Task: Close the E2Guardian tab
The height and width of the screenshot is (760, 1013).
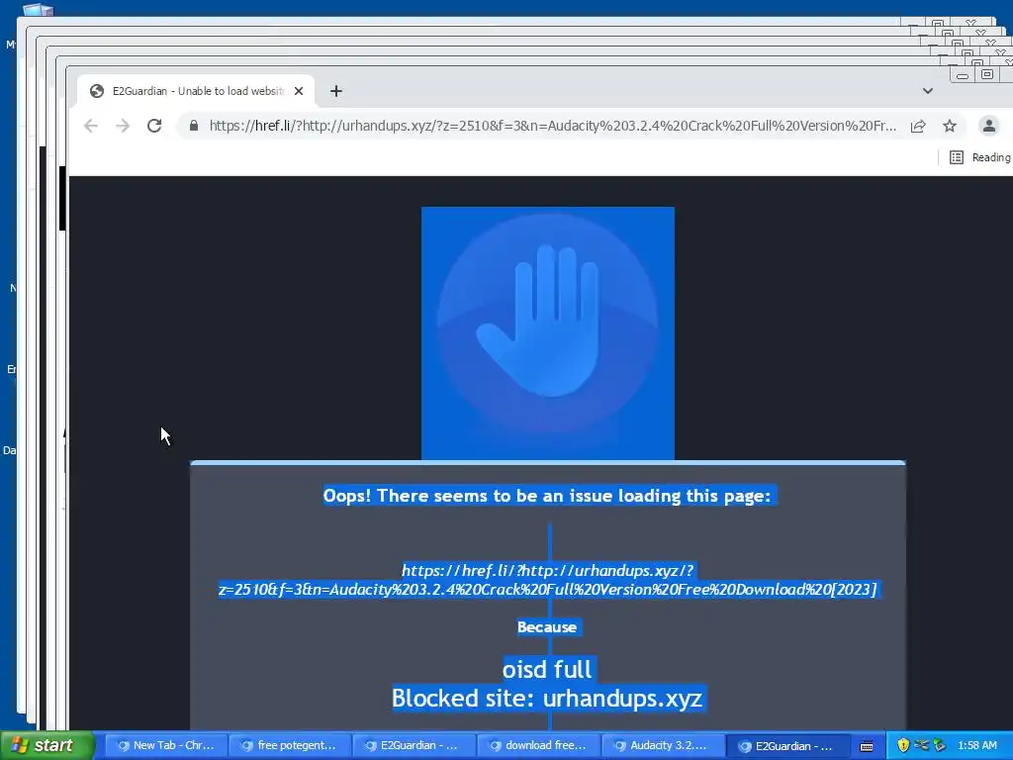Action: click(299, 91)
